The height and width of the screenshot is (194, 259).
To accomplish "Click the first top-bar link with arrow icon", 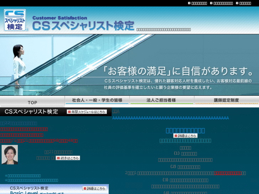I will point(198,3).
